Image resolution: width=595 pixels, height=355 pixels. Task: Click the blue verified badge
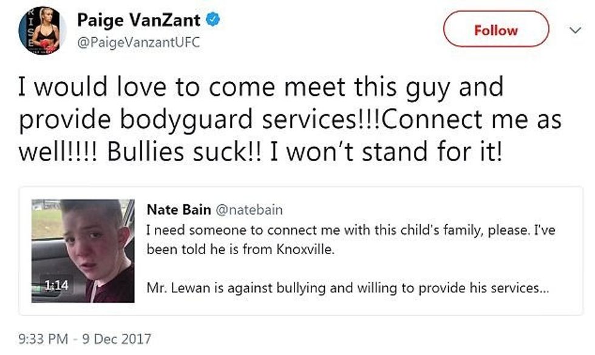[211, 19]
